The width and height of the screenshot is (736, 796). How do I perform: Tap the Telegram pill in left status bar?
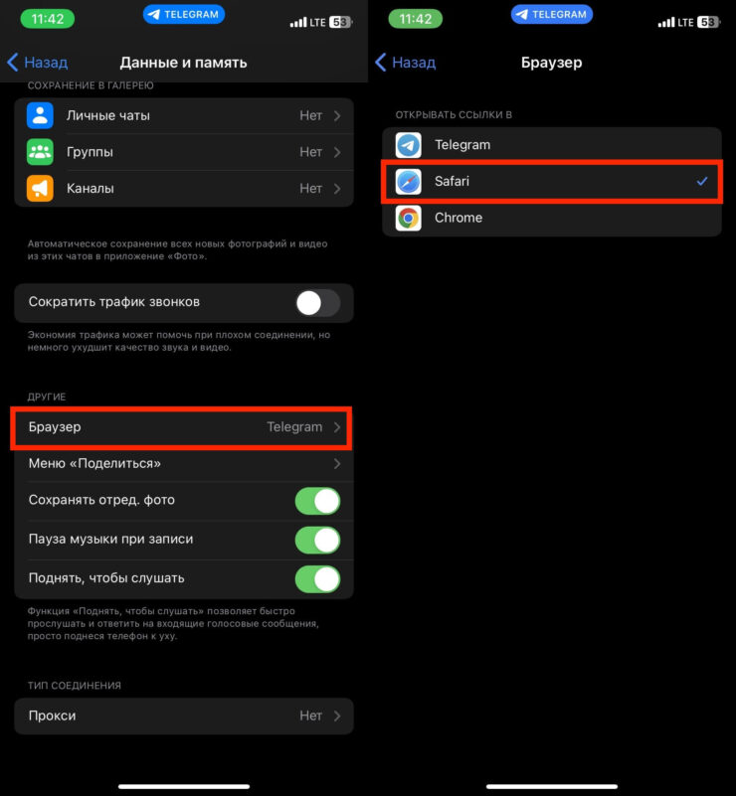[184, 14]
